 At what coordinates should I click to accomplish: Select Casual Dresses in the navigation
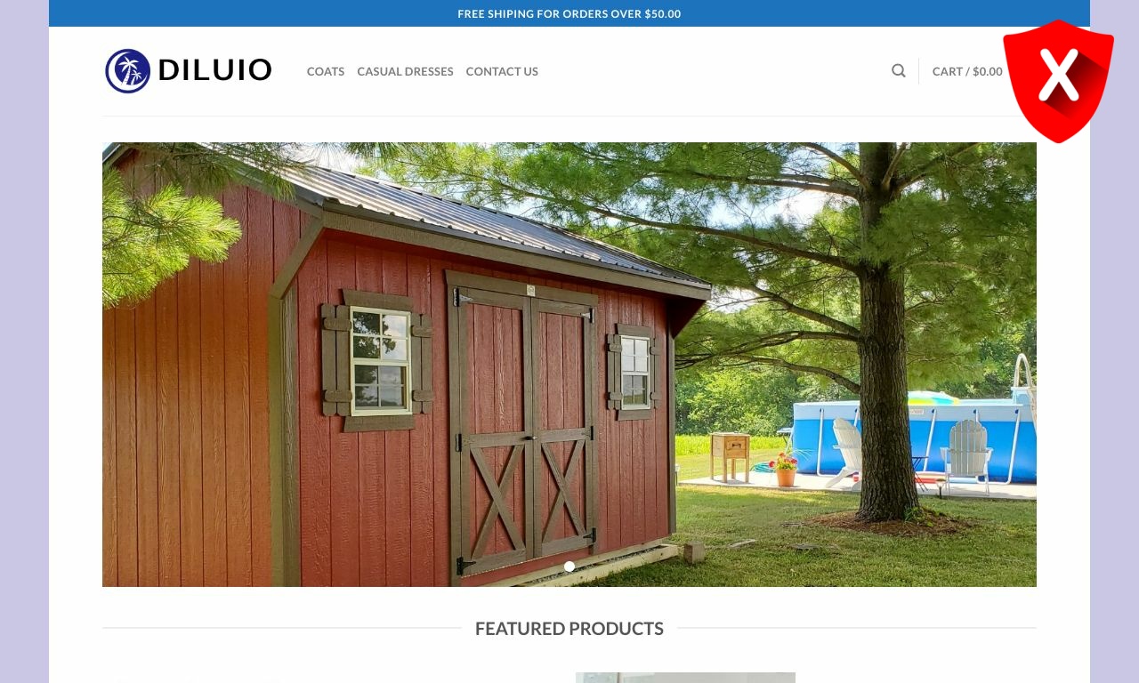pos(405,71)
